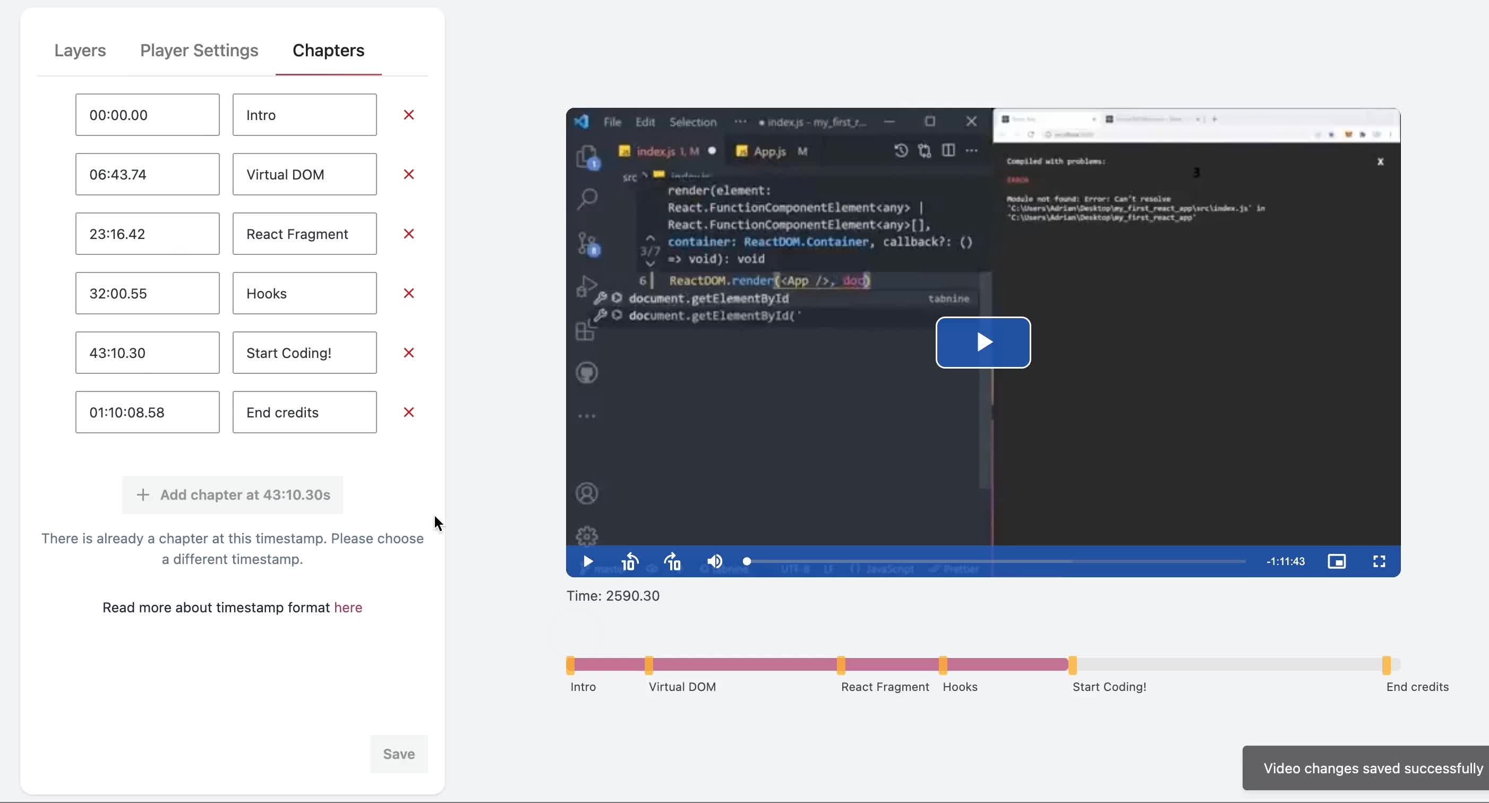Delete the Intro chapter row
This screenshot has height=803, width=1489.
click(409, 115)
